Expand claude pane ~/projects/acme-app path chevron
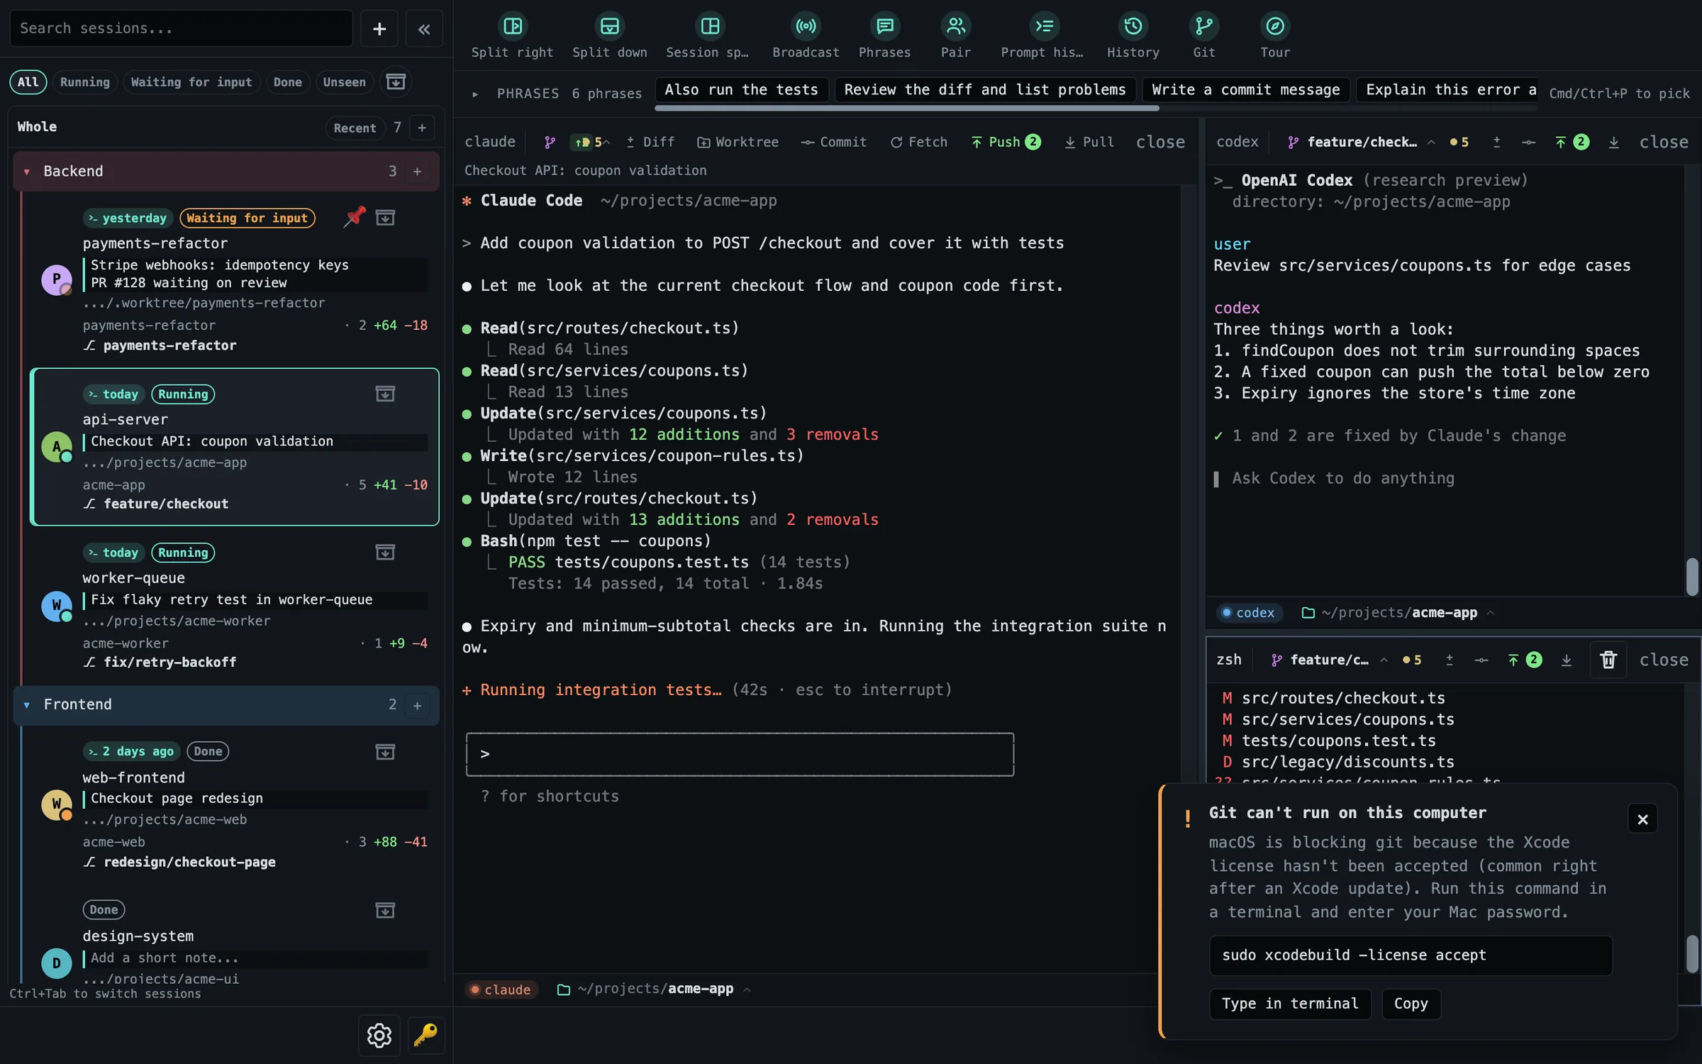Image resolution: width=1702 pixels, height=1064 pixels. coord(747,990)
